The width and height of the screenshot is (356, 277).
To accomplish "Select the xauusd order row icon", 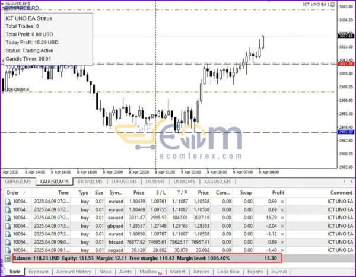I will coord(7,218).
